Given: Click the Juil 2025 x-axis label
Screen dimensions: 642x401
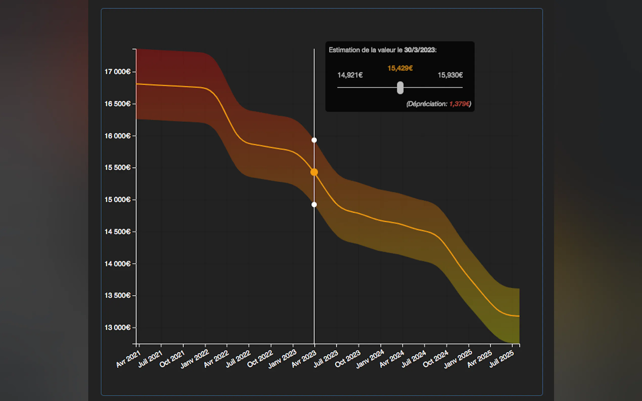Looking at the screenshot, I should click(x=501, y=359).
